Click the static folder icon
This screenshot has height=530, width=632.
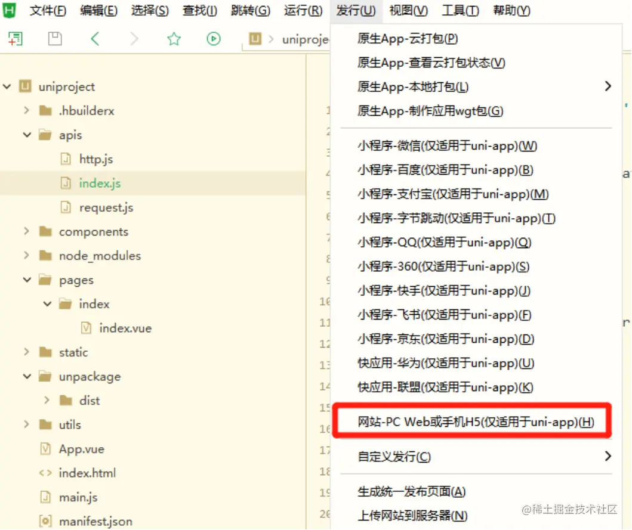[x=45, y=352]
